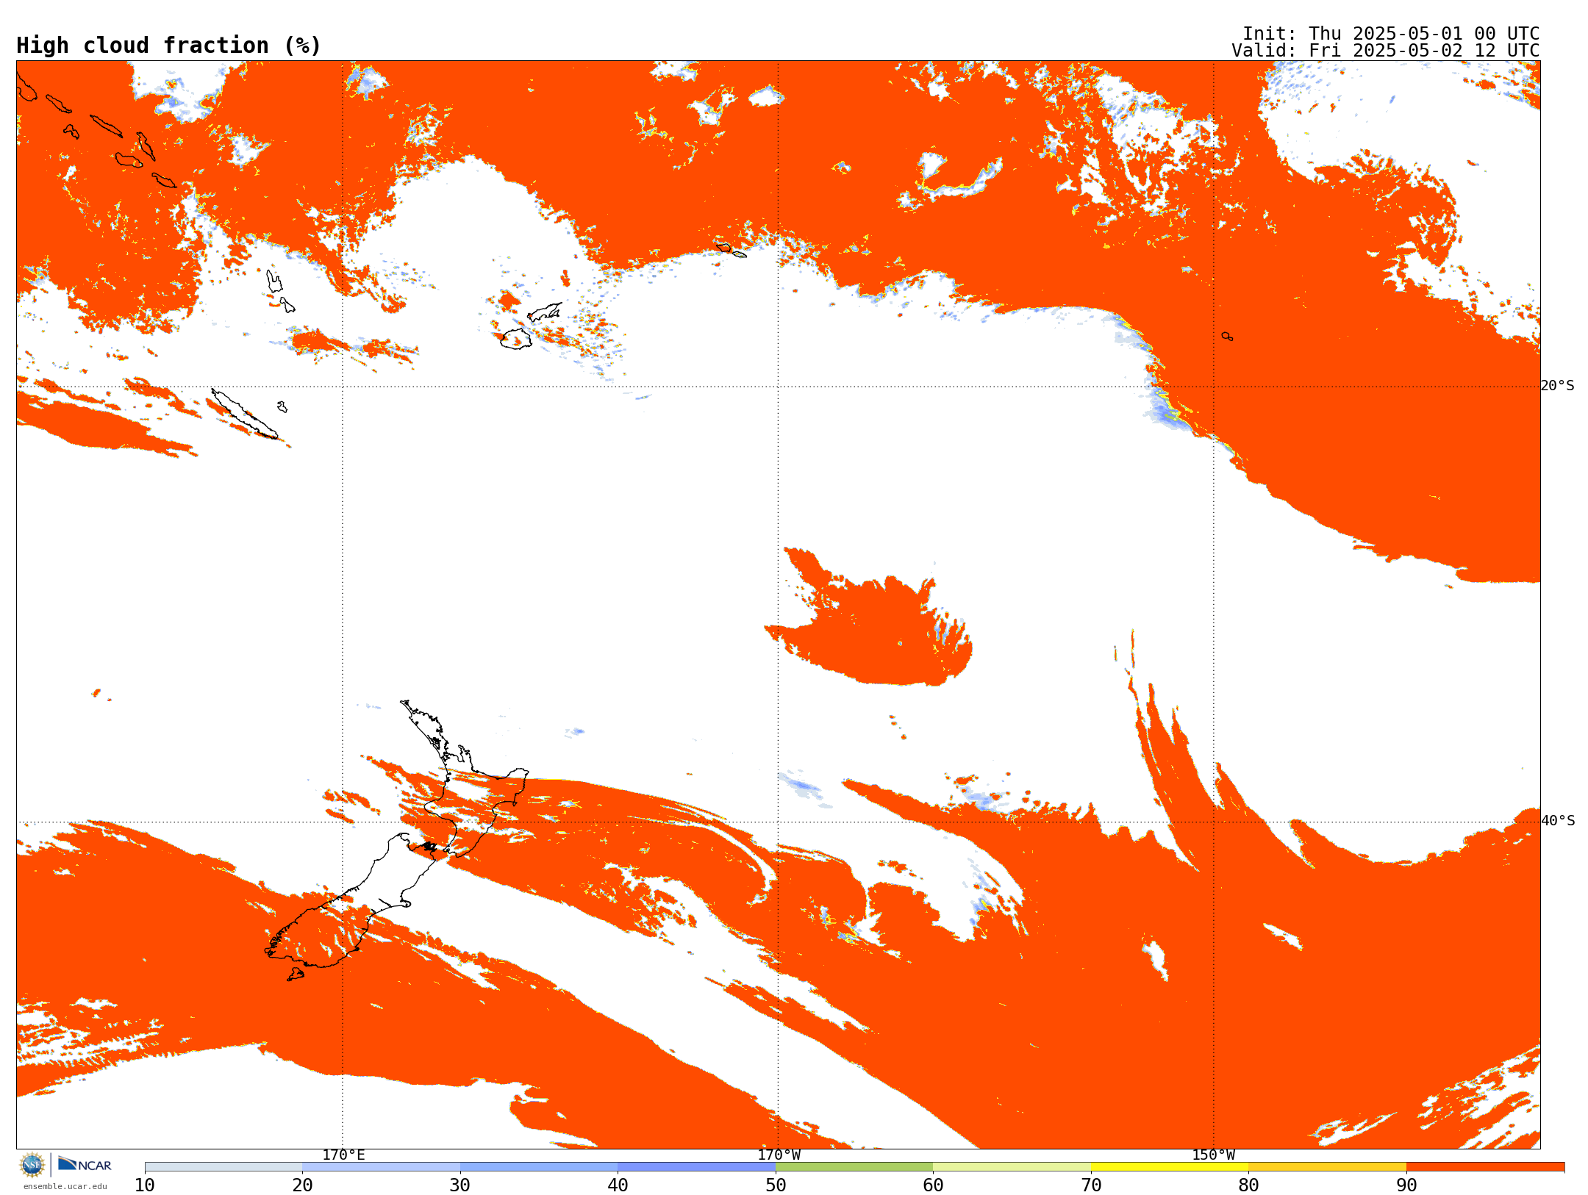This screenshot has height=1195, width=1588.
Task: Click the 170°E longitude label
Action: click(343, 1155)
